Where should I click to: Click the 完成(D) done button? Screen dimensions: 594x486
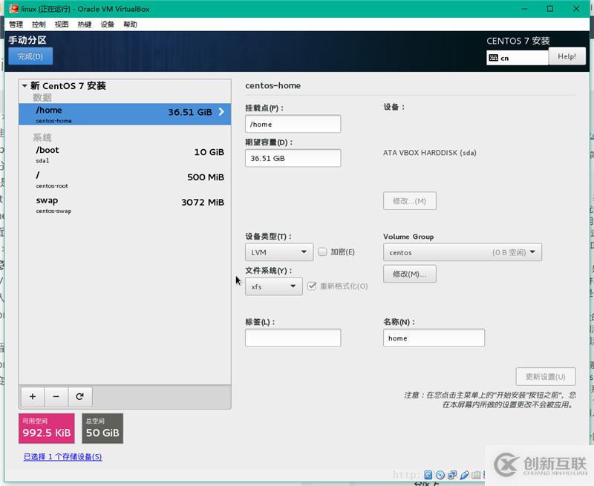pos(30,56)
